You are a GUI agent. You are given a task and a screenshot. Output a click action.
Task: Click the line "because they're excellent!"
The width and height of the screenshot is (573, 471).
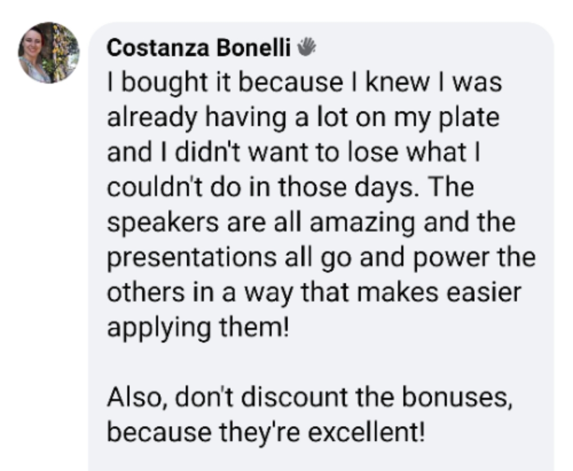pyautogui.click(x=266, y=432)
